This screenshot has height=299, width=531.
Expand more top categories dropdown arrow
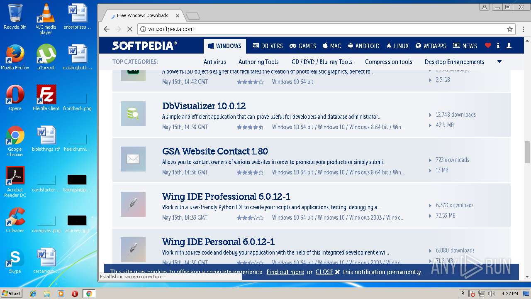[x=499, y=61]
